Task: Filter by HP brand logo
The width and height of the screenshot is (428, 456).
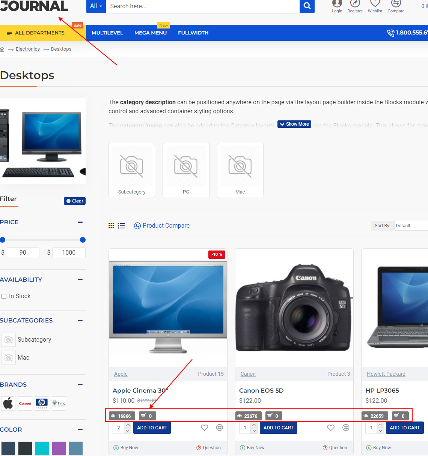Action: (42, 403)
